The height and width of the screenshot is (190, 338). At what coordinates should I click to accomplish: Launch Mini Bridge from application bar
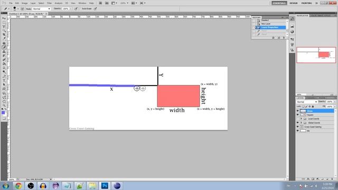click(x=107, y=3)
